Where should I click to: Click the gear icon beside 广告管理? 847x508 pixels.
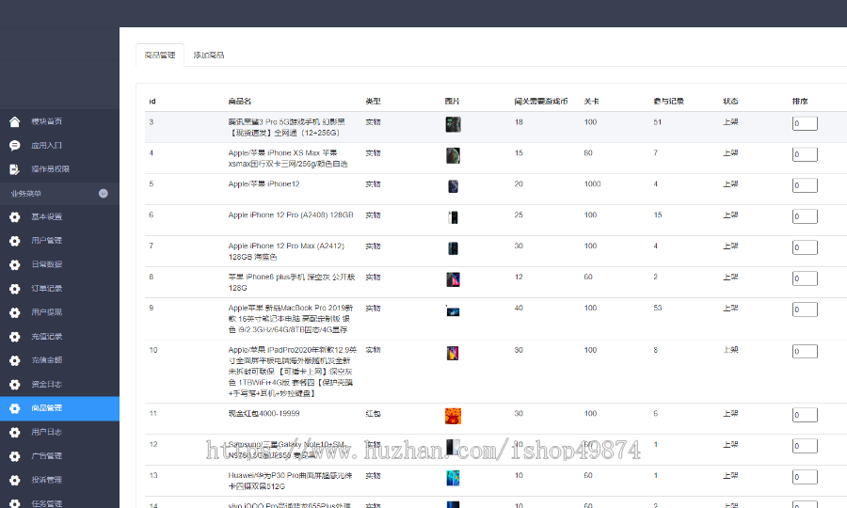point(14,456)
